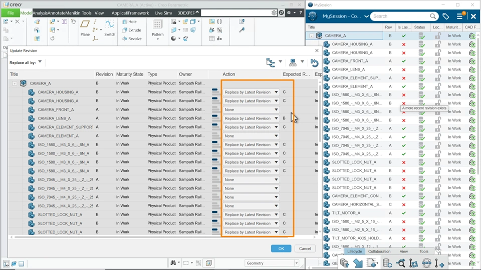Open the Lifecycle tab in MySession
Viewport: 481px width, 270px height.
click(355, 251)
